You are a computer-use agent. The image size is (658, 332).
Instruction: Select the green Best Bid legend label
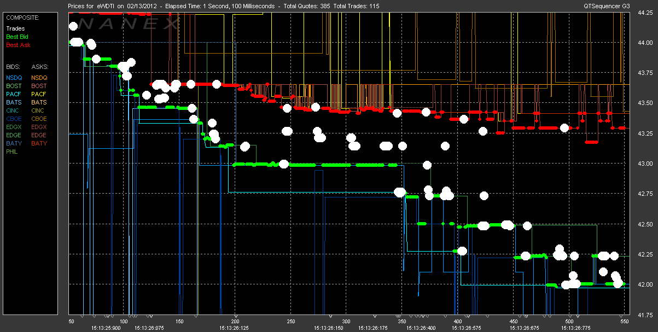click(x=16, y=36)
